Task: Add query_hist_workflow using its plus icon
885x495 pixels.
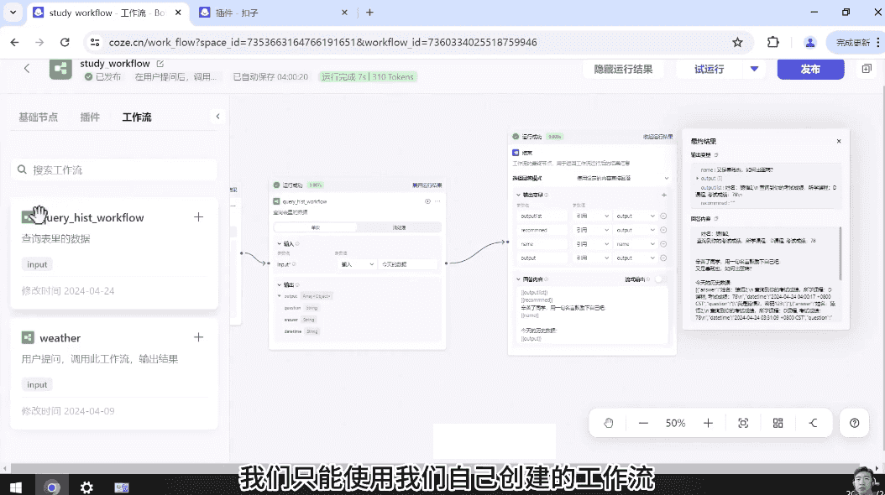Action: [x=199, y=216]
